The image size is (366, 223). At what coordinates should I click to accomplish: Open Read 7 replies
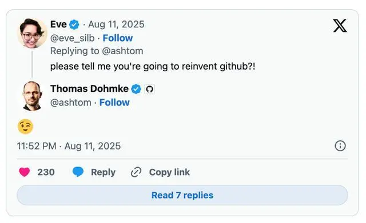pos(182,195)
